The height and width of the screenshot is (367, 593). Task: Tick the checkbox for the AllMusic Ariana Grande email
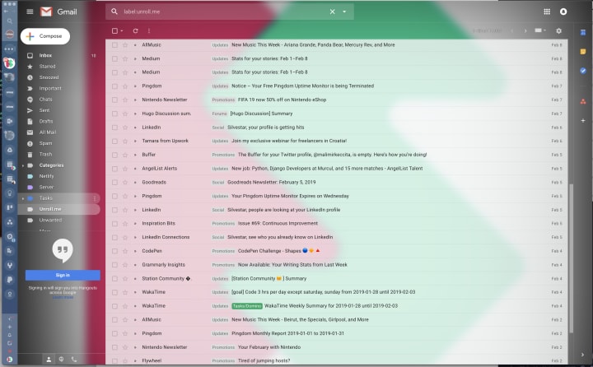(x=114, y=45)
